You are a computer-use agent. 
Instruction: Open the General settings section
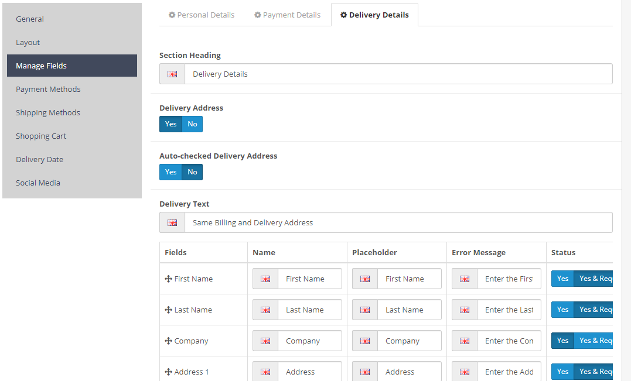(72, 19)
